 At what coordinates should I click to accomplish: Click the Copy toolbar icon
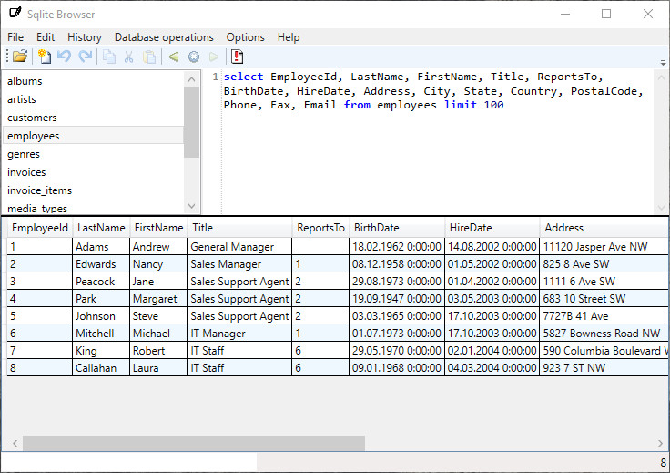point(109,57)
